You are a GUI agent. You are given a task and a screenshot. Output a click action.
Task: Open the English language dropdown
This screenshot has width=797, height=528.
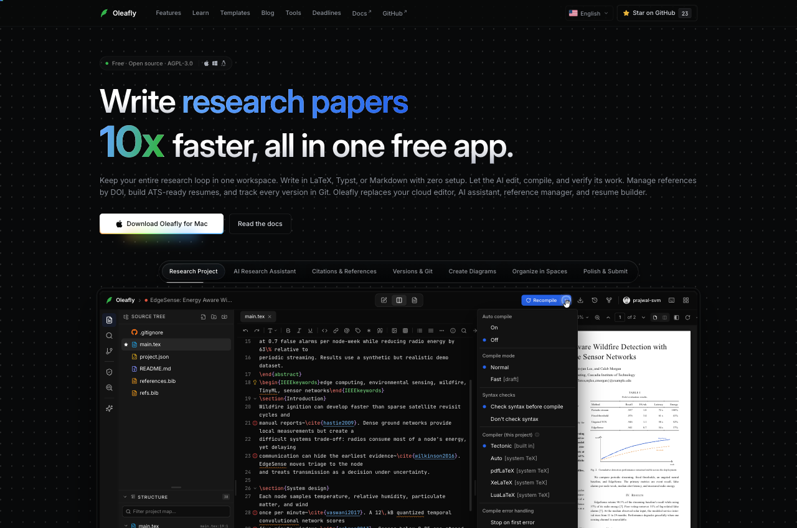pos(588,13)
